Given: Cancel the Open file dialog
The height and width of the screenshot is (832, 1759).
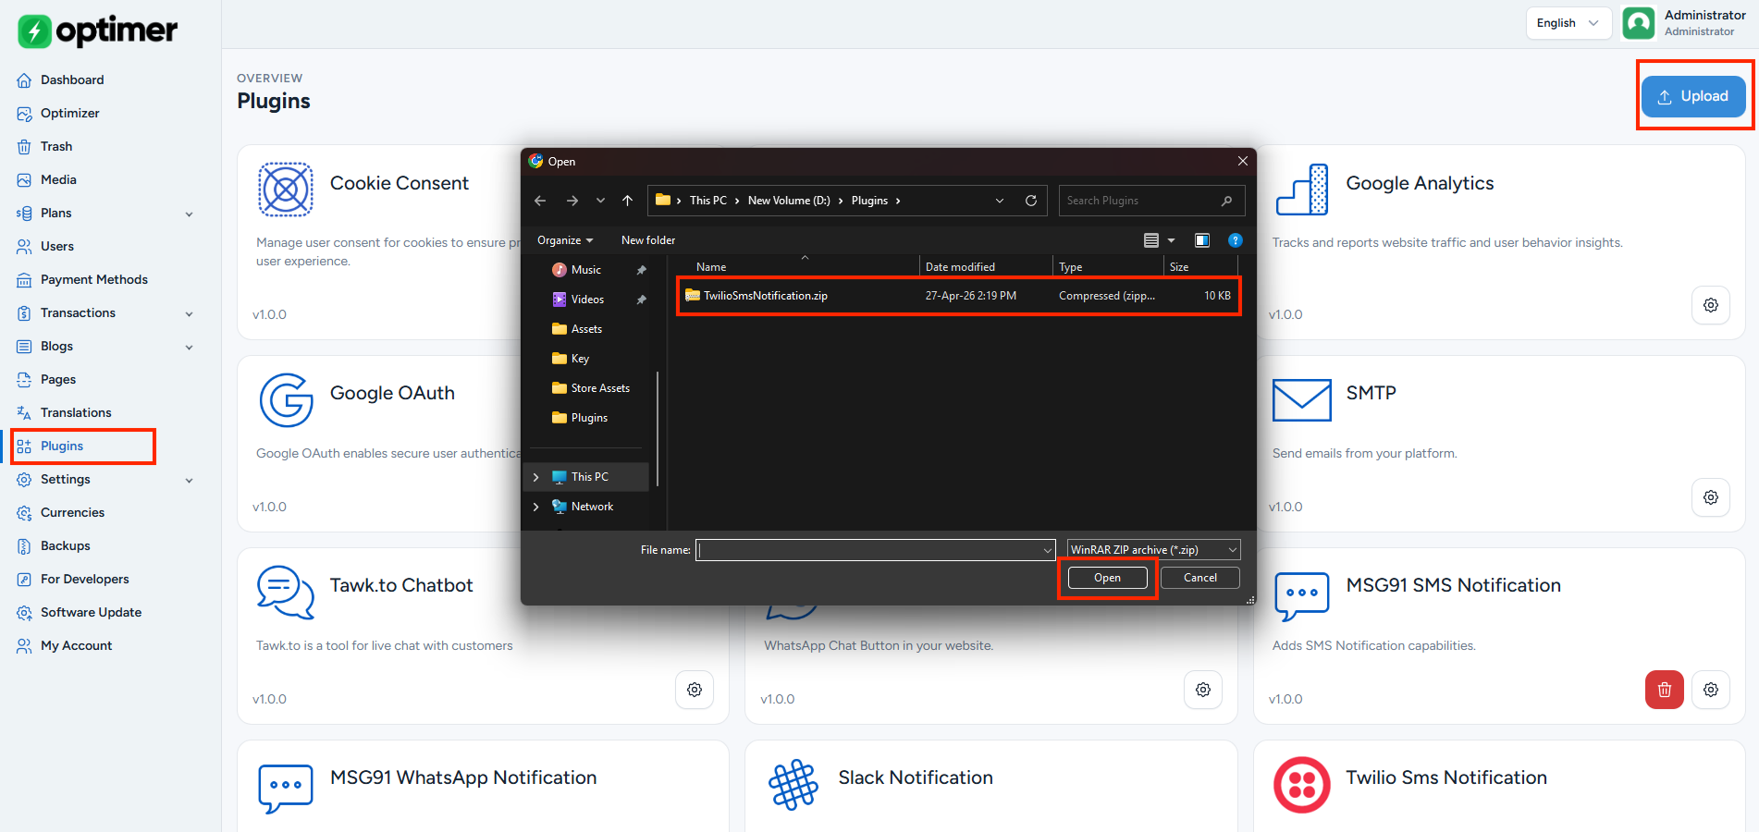Looking at the screenshot, I should click(1200, 578).
